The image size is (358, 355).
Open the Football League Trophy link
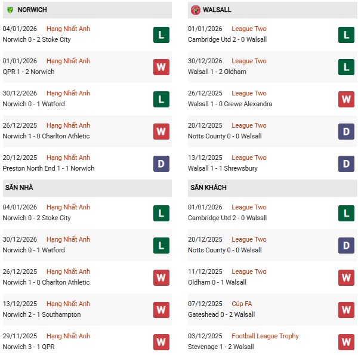click(265, 337)
